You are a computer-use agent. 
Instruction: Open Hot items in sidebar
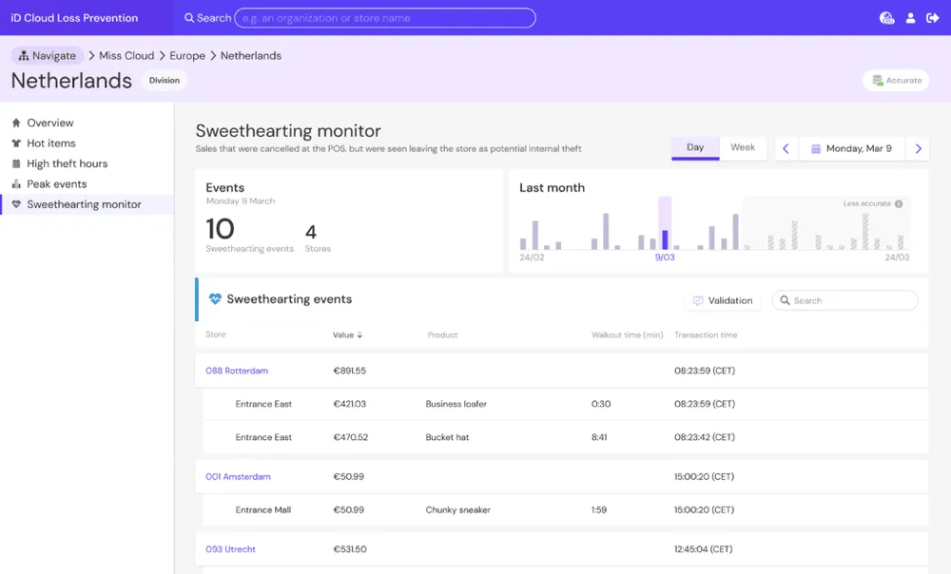pos(51,143)
